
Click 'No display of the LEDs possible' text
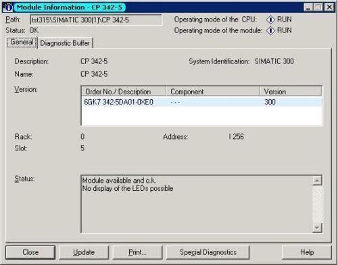coord(128,188)
